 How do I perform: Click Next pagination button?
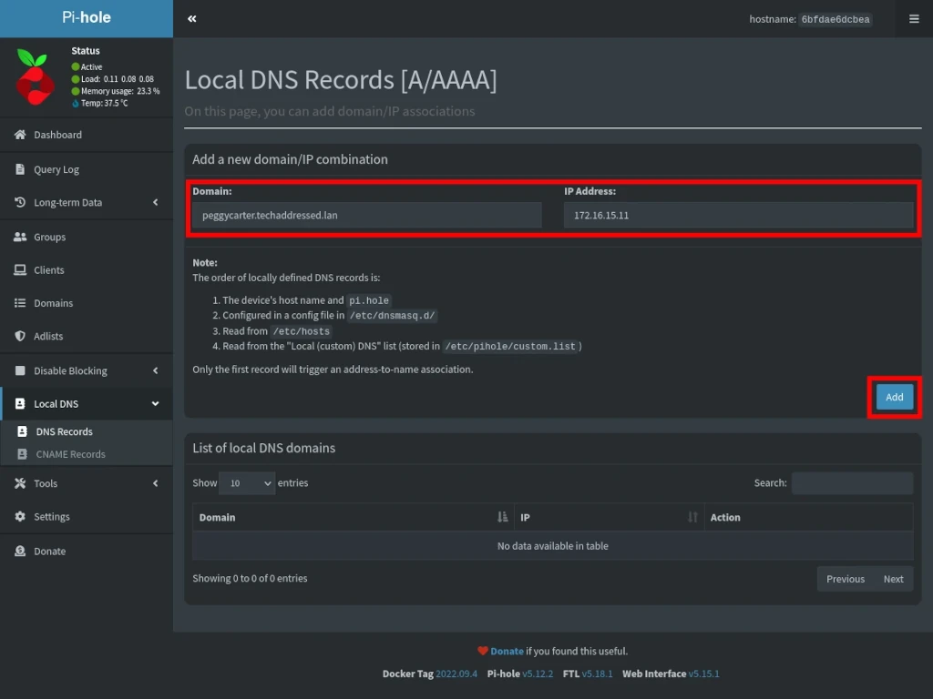coord(893,579)
